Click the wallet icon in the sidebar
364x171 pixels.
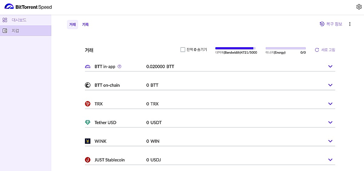pos(5,31)
